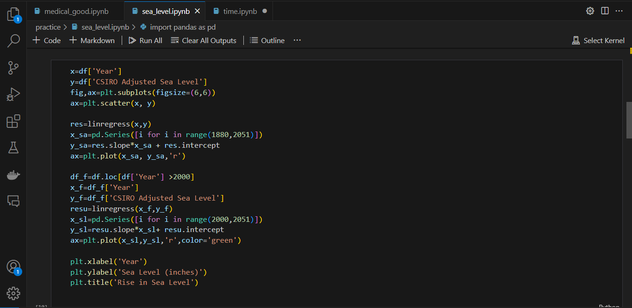Open the Source Control view
632x308 pixels.
(x=13, y=68)
